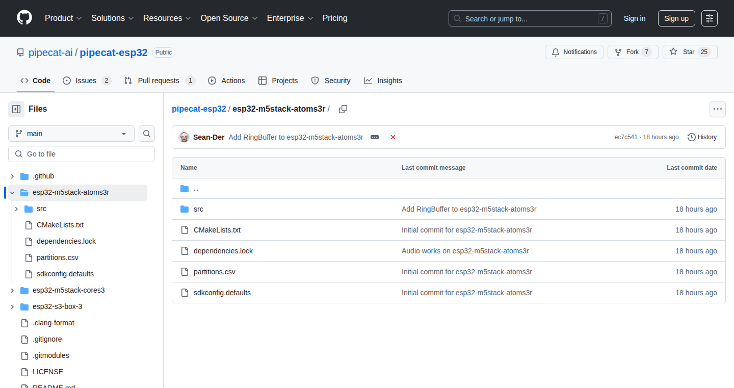Click the Sign in link
Viewport: 734px width, 388px height.
[635, 18]
